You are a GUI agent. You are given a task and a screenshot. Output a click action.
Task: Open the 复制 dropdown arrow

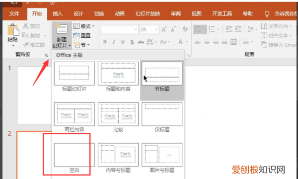point(45,36)
